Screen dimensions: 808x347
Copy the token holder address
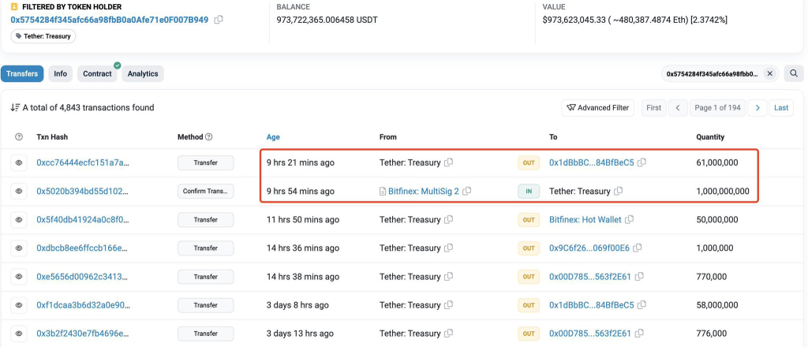[219, 20]
